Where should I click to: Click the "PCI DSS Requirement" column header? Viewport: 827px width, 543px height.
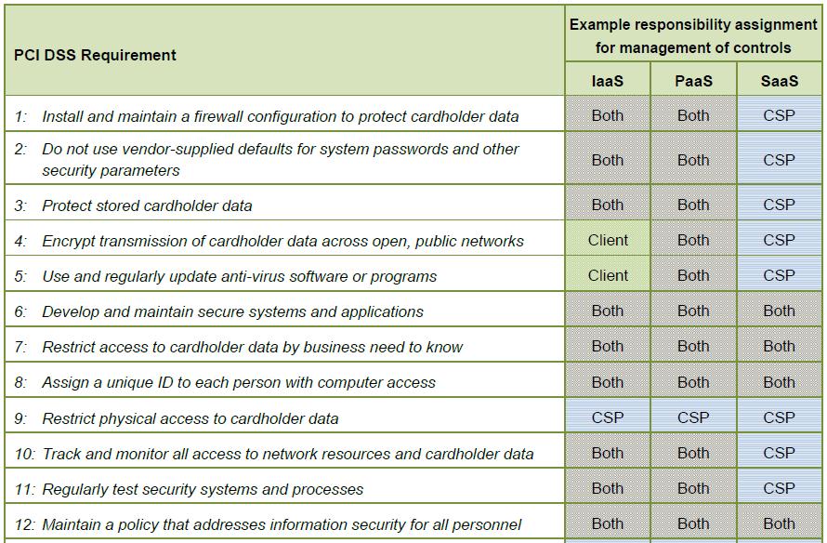95,55
